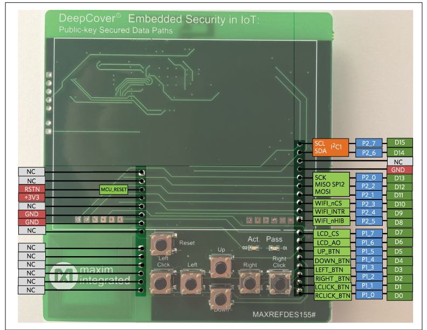Click the WIFI_nCS signal label

(332, 204)
